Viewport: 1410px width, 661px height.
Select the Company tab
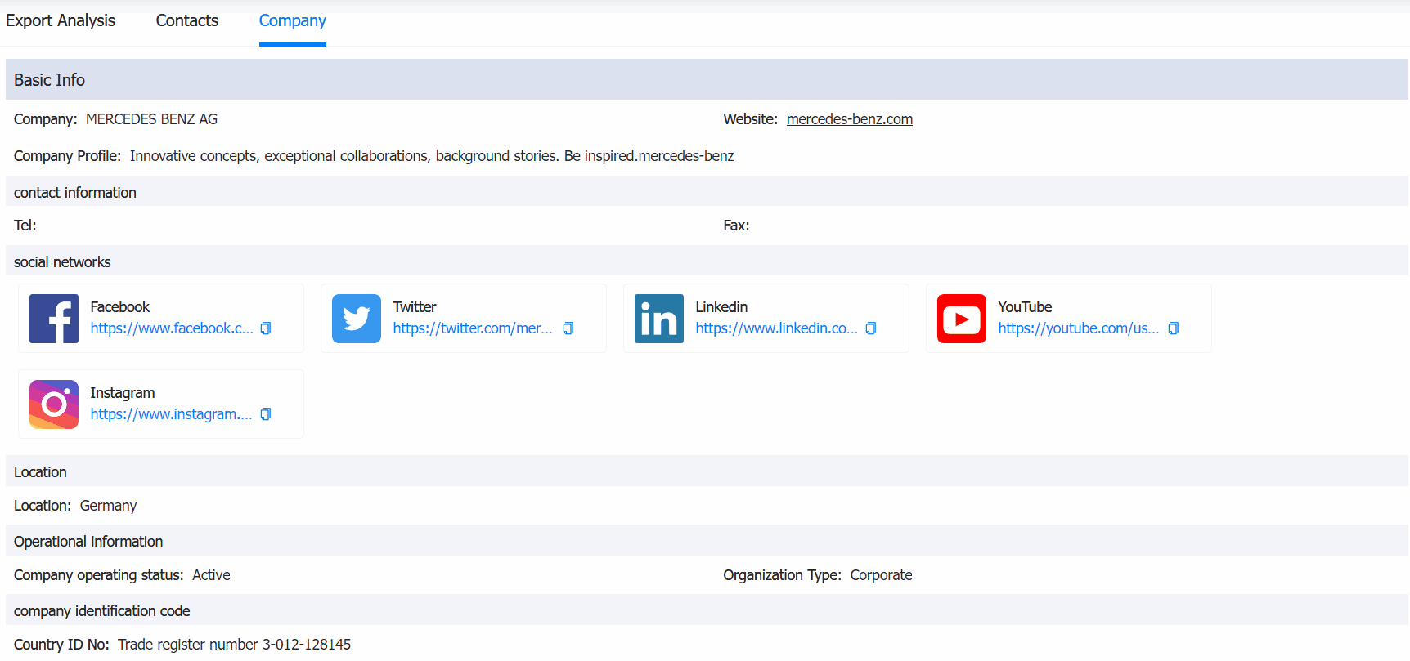293,21
